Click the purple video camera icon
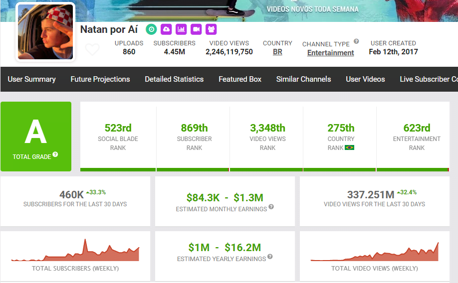Image resolution: width=458 pixels, height=283 pixels. click(196, 29)
